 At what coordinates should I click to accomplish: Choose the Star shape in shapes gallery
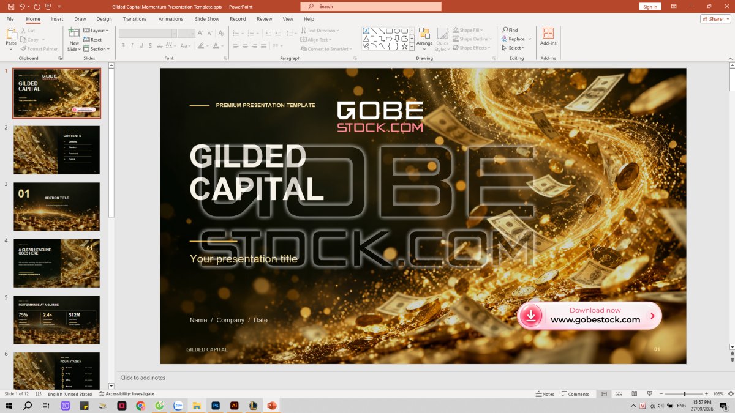click(404, 46)
